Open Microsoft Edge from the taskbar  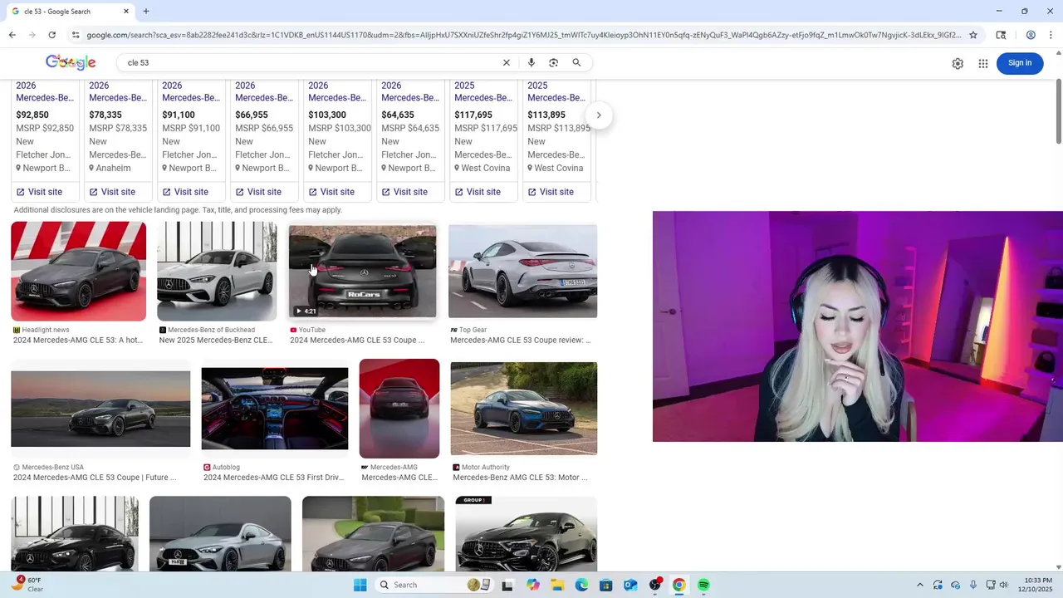[581, 585]
